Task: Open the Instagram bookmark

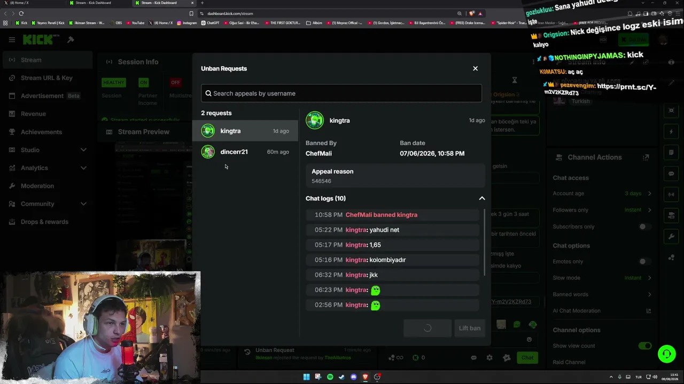Action: point(186,23)
